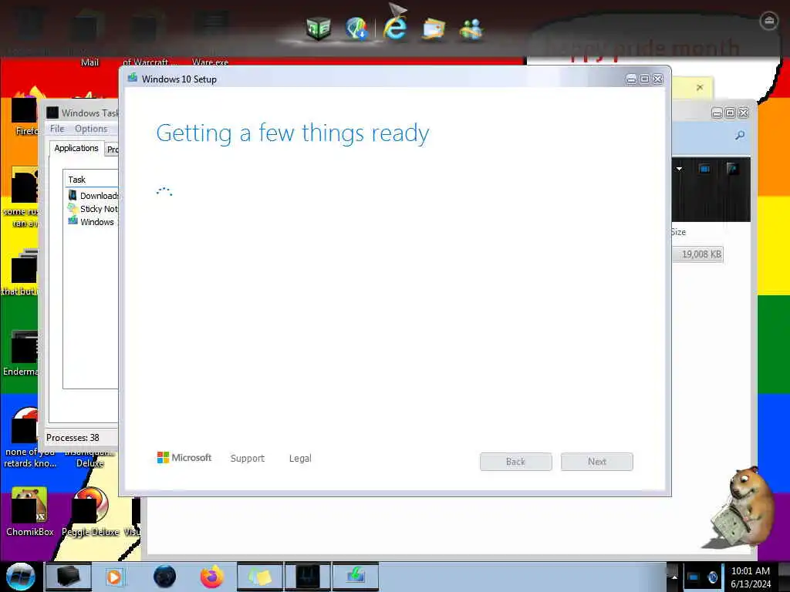Open the Peggle Deluxe desktop shortcut
This screenshot has width=790, height=592.
pos(91,512)
